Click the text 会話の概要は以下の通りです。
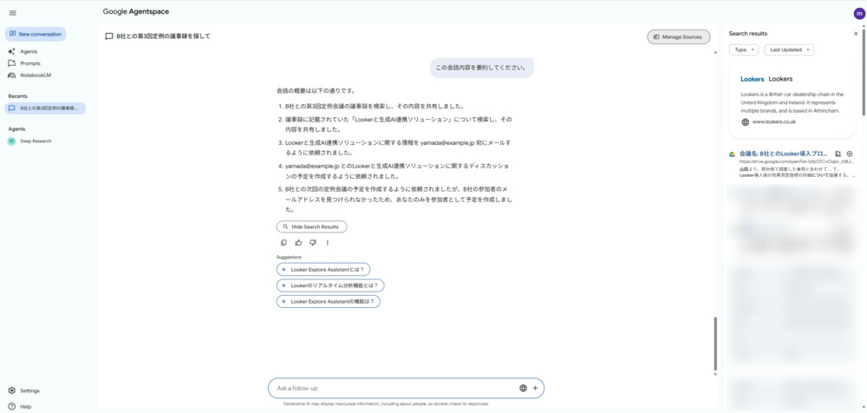Screen dimensions: 867x413 pyautogui.click(x=316, y=90)
